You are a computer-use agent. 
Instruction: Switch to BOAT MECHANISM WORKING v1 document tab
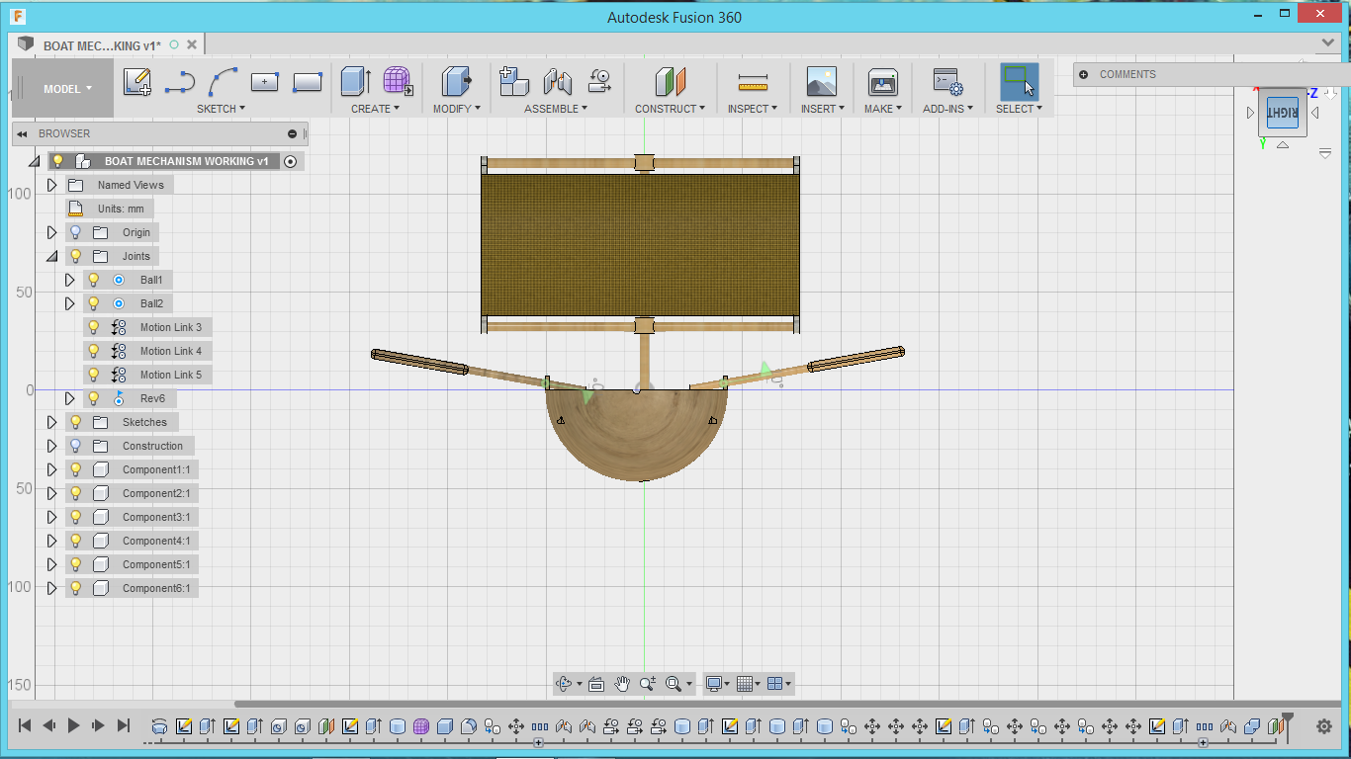[x=101, y=44]
